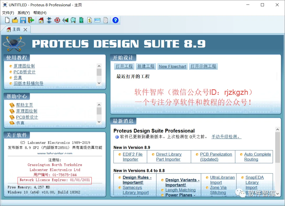Open the tutorial link PCB板设计
The image size is (285, 206).
(x=25, y=72)
